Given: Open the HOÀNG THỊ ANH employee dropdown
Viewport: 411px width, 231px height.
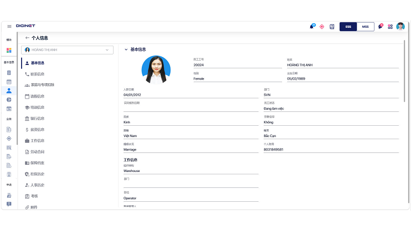Looking at the screenshot, I should (x=67, y=50).
